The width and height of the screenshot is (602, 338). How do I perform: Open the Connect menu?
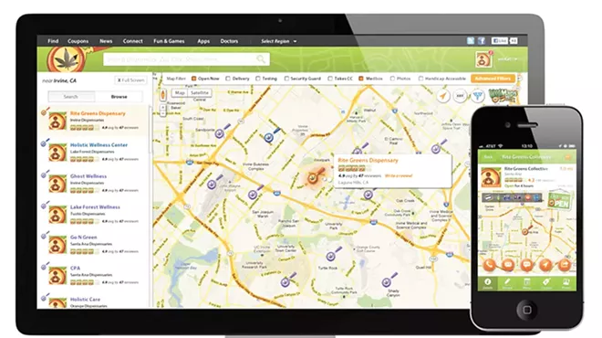click(133, 41)
